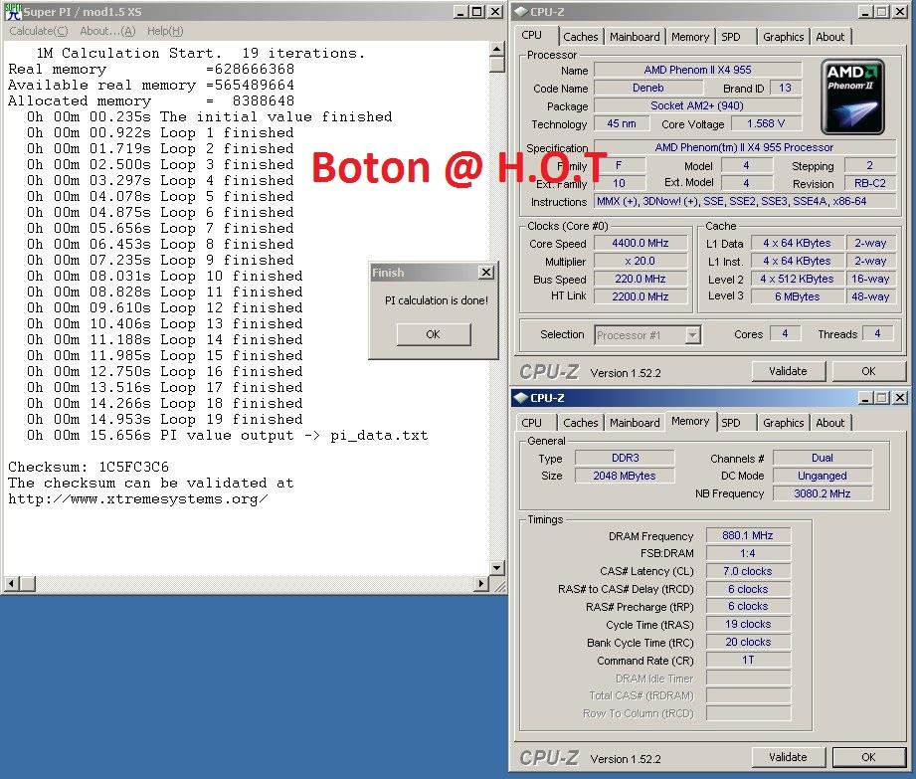This screenshot has width=916, height=779.
Task: Switch to Graphics tab in top CPU-Z
Action: pos(784,37)
